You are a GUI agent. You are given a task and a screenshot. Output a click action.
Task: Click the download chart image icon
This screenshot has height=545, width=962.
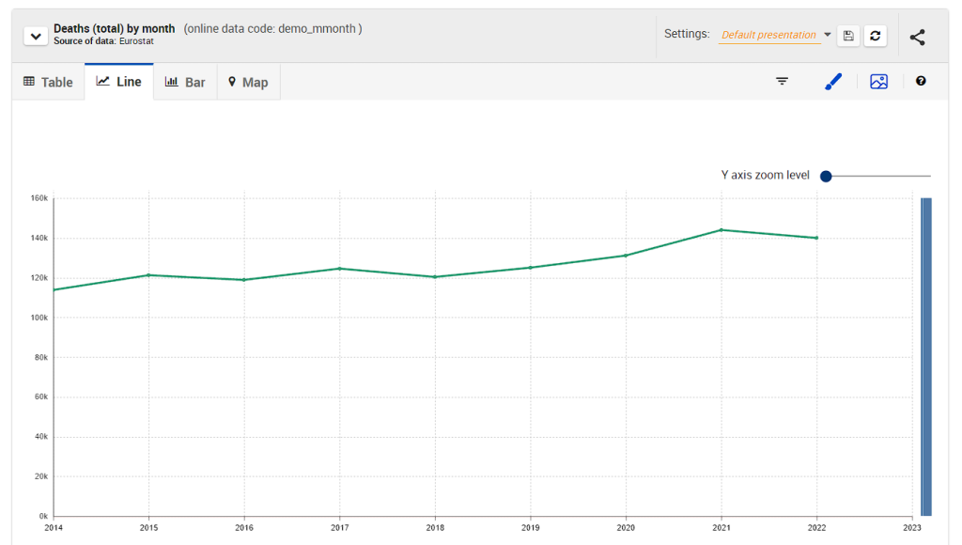point(878,82)
